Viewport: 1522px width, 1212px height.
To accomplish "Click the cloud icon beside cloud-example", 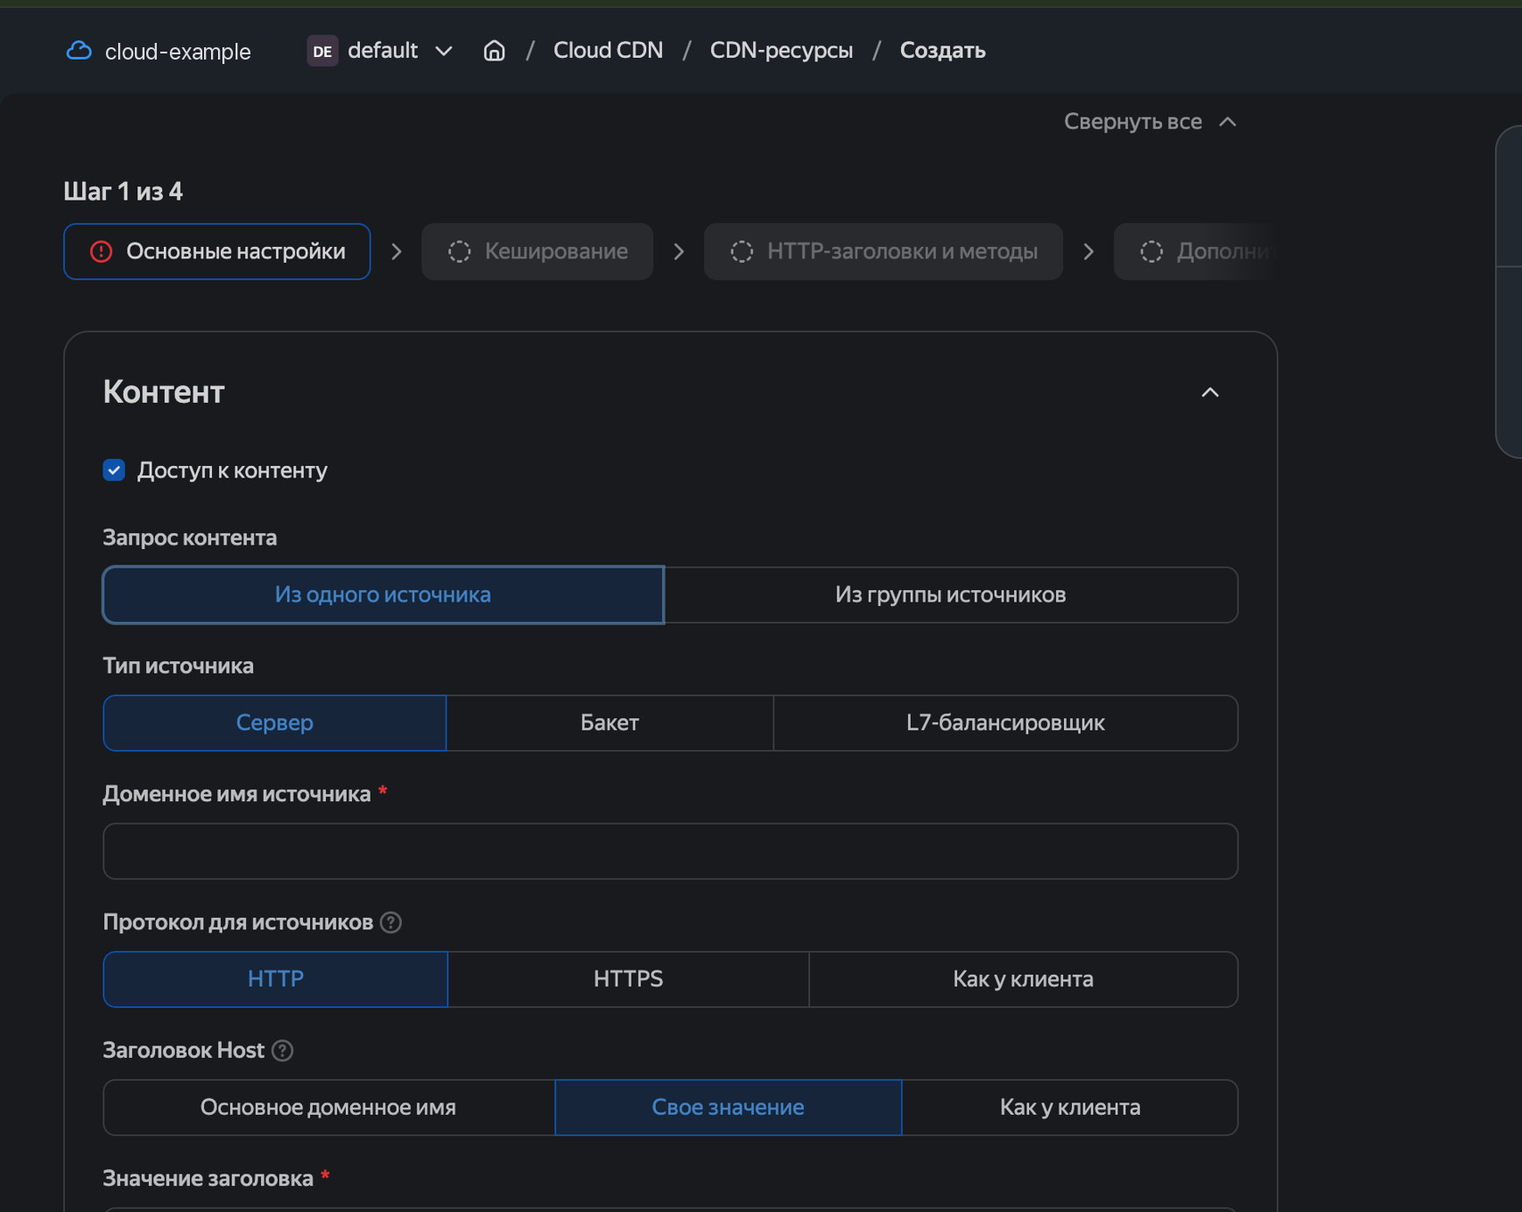I will [79, 51].
